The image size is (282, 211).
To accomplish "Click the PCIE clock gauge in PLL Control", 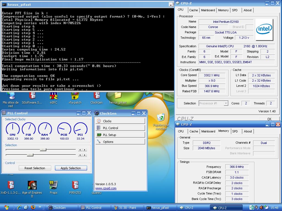I will point(64,129).
